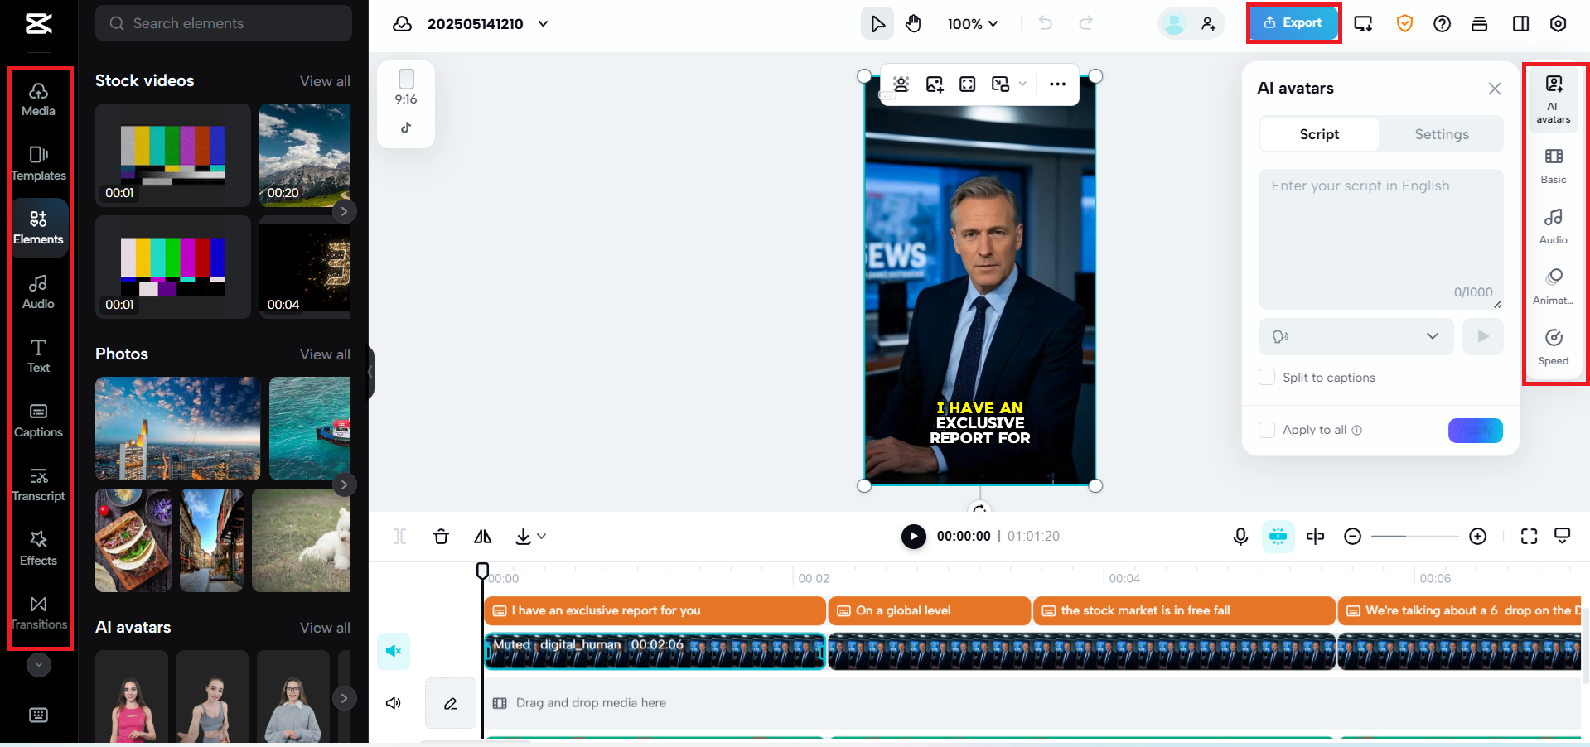
Task: Open the zoom percentage dropdown
Action: pyautogui.click(x=972, y=23)
